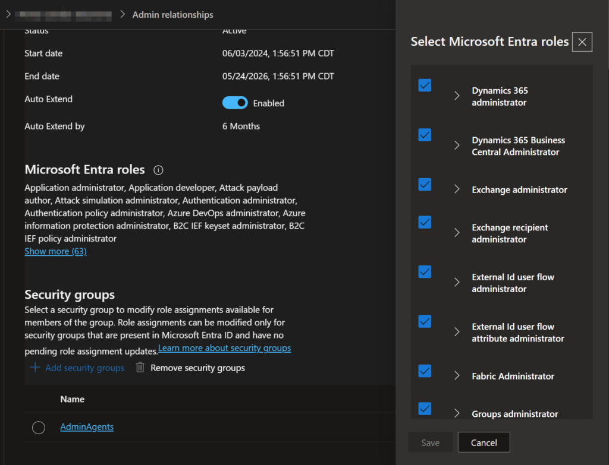Expand the Exchange recipient administrator role
The height and width of the screenshot is (465, 609).
point(457,233)
